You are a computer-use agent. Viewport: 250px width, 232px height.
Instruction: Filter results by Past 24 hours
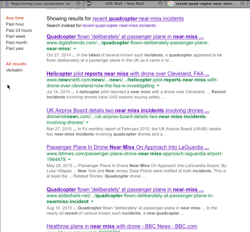click(x=19, y=30)
